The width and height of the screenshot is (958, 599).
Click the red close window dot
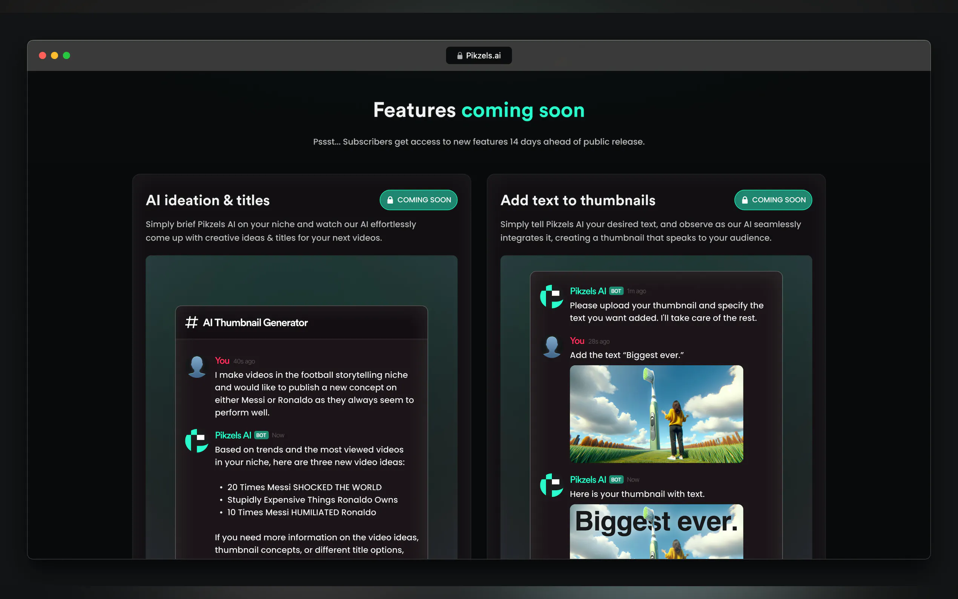[x=42, y=55]
